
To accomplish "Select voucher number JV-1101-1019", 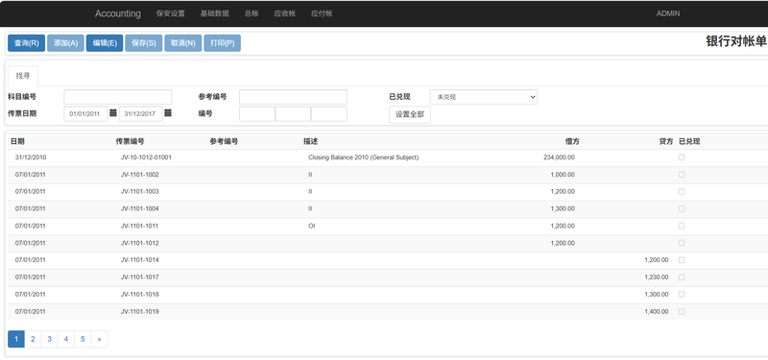I will 139,311.
